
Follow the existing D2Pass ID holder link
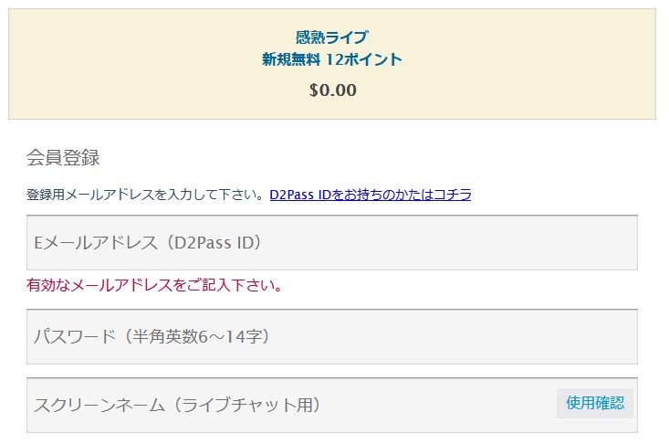(370, 195)
